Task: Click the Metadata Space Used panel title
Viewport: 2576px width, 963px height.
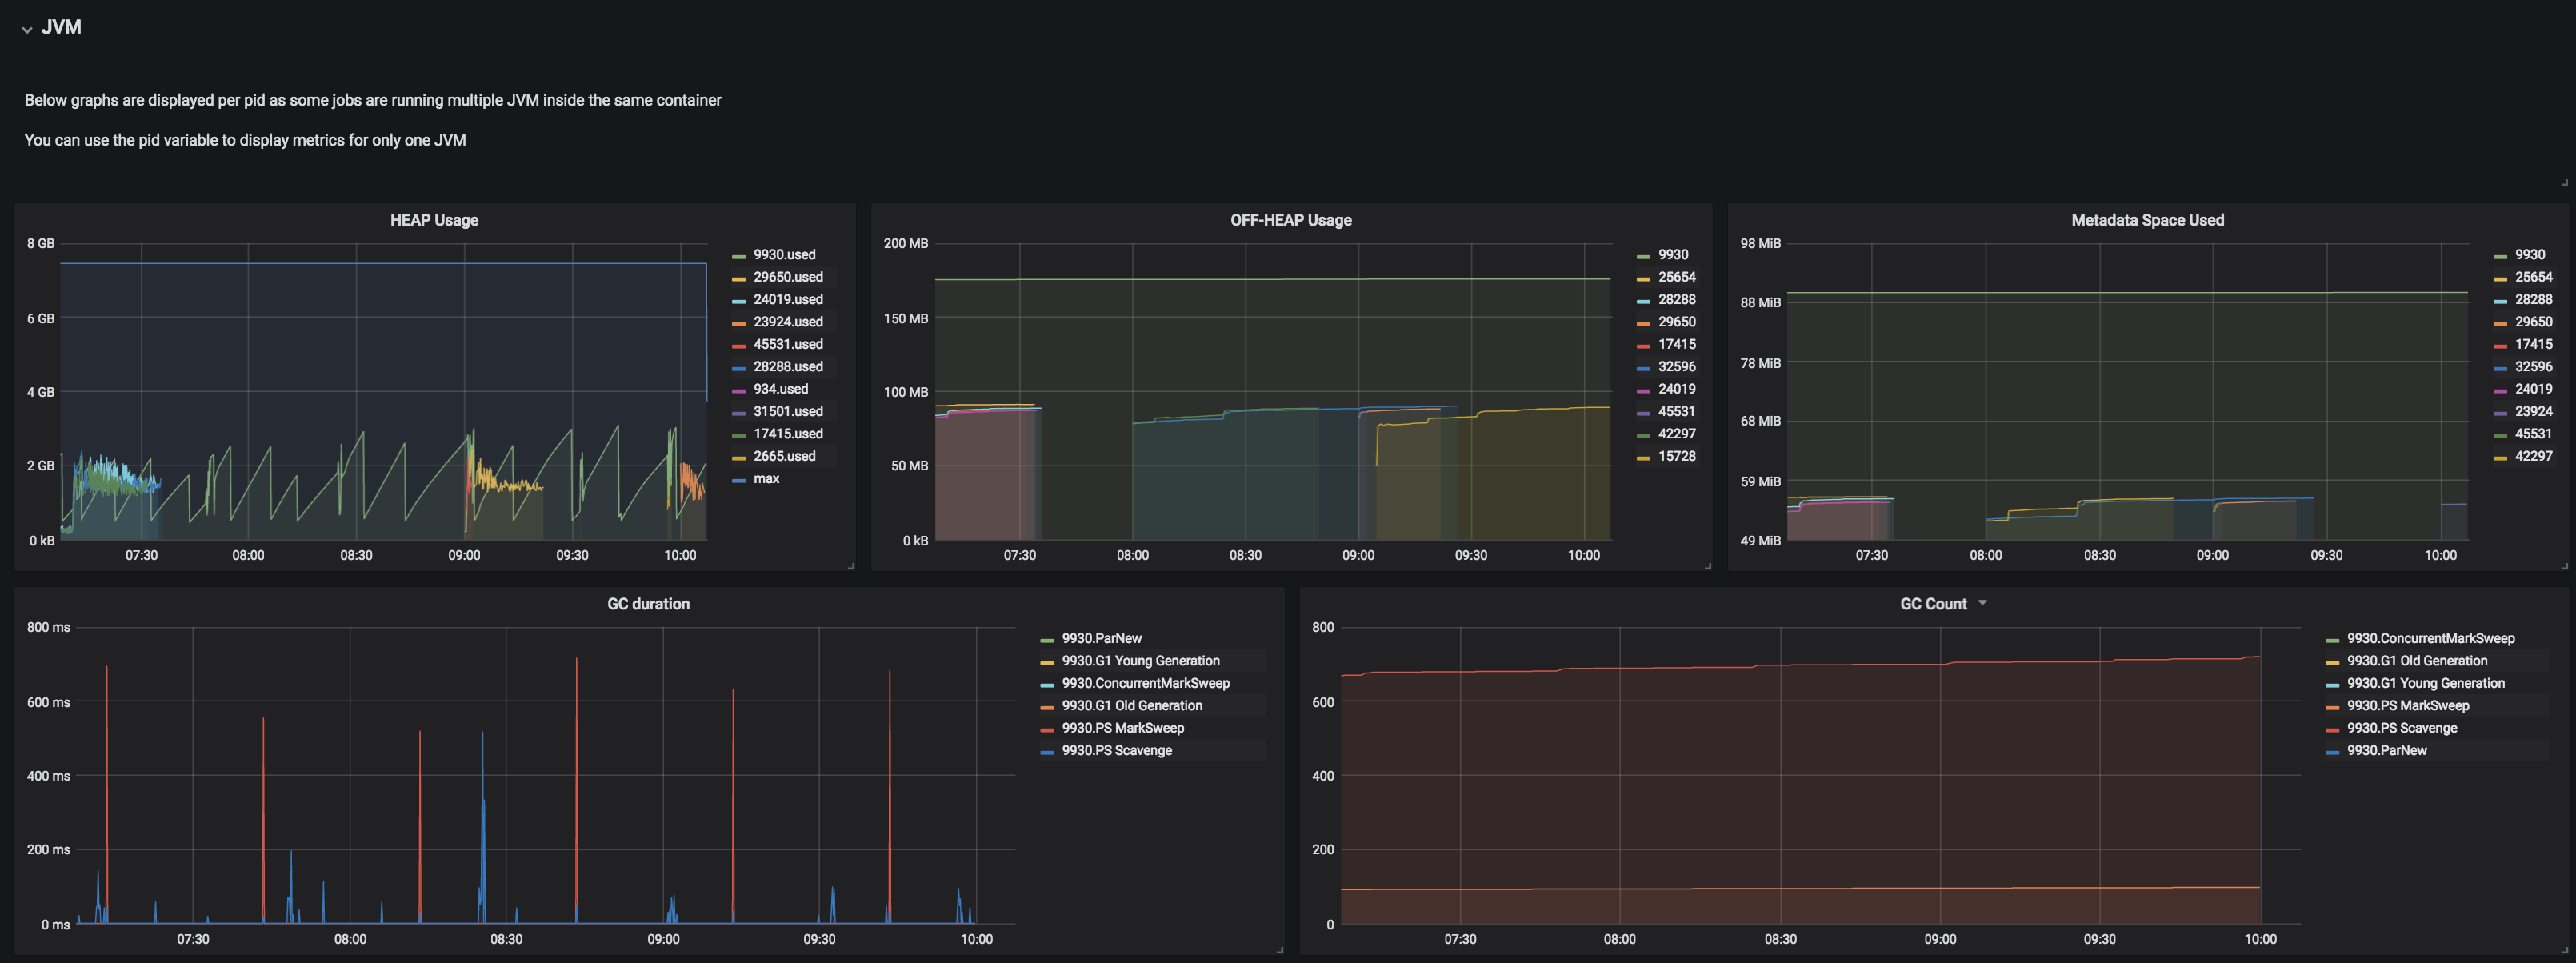Action: (x=2147, y=220)
